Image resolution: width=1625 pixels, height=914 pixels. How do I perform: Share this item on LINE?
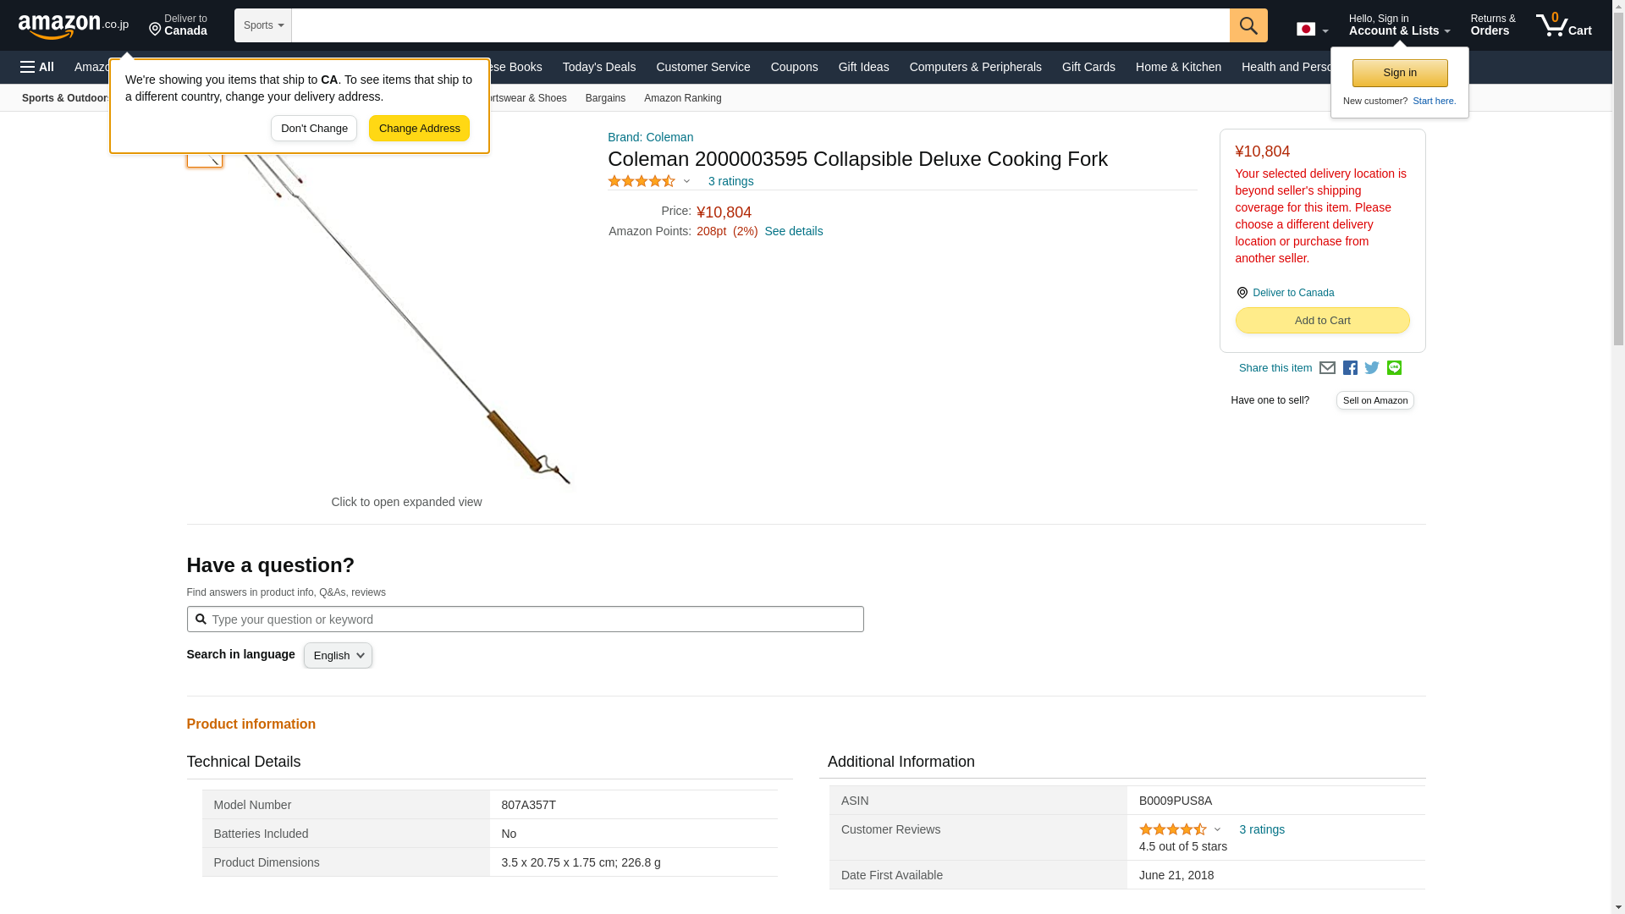point(1394,368)
